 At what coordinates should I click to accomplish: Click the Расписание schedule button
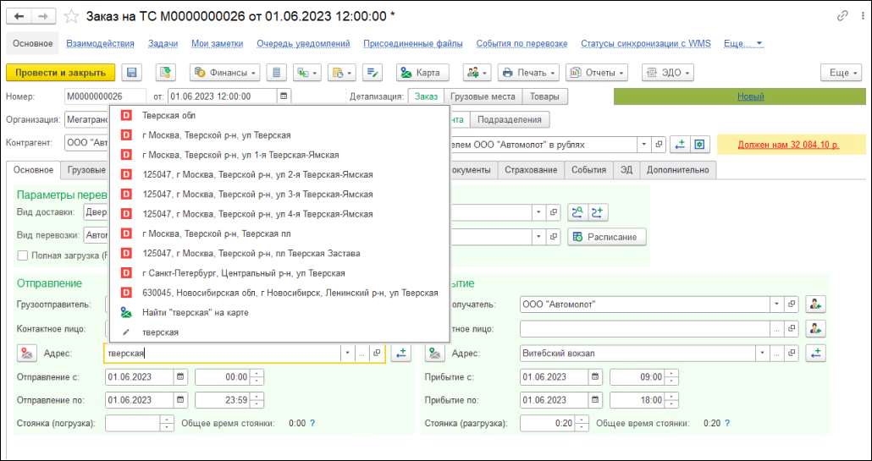pyautogui.click(x=607, y=237)
